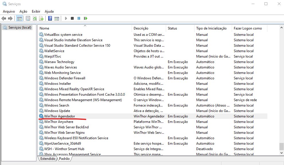Sort by Fazer Logon como column header
This screenshot has width=284, height=165.
pos(249,28)
